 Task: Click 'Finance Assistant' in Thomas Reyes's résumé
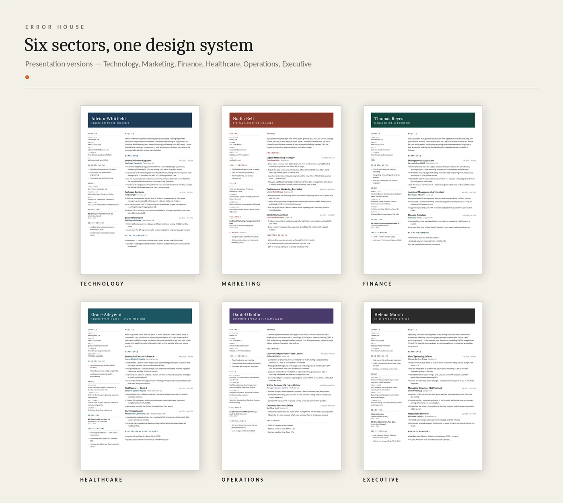(x=417, y=215)
